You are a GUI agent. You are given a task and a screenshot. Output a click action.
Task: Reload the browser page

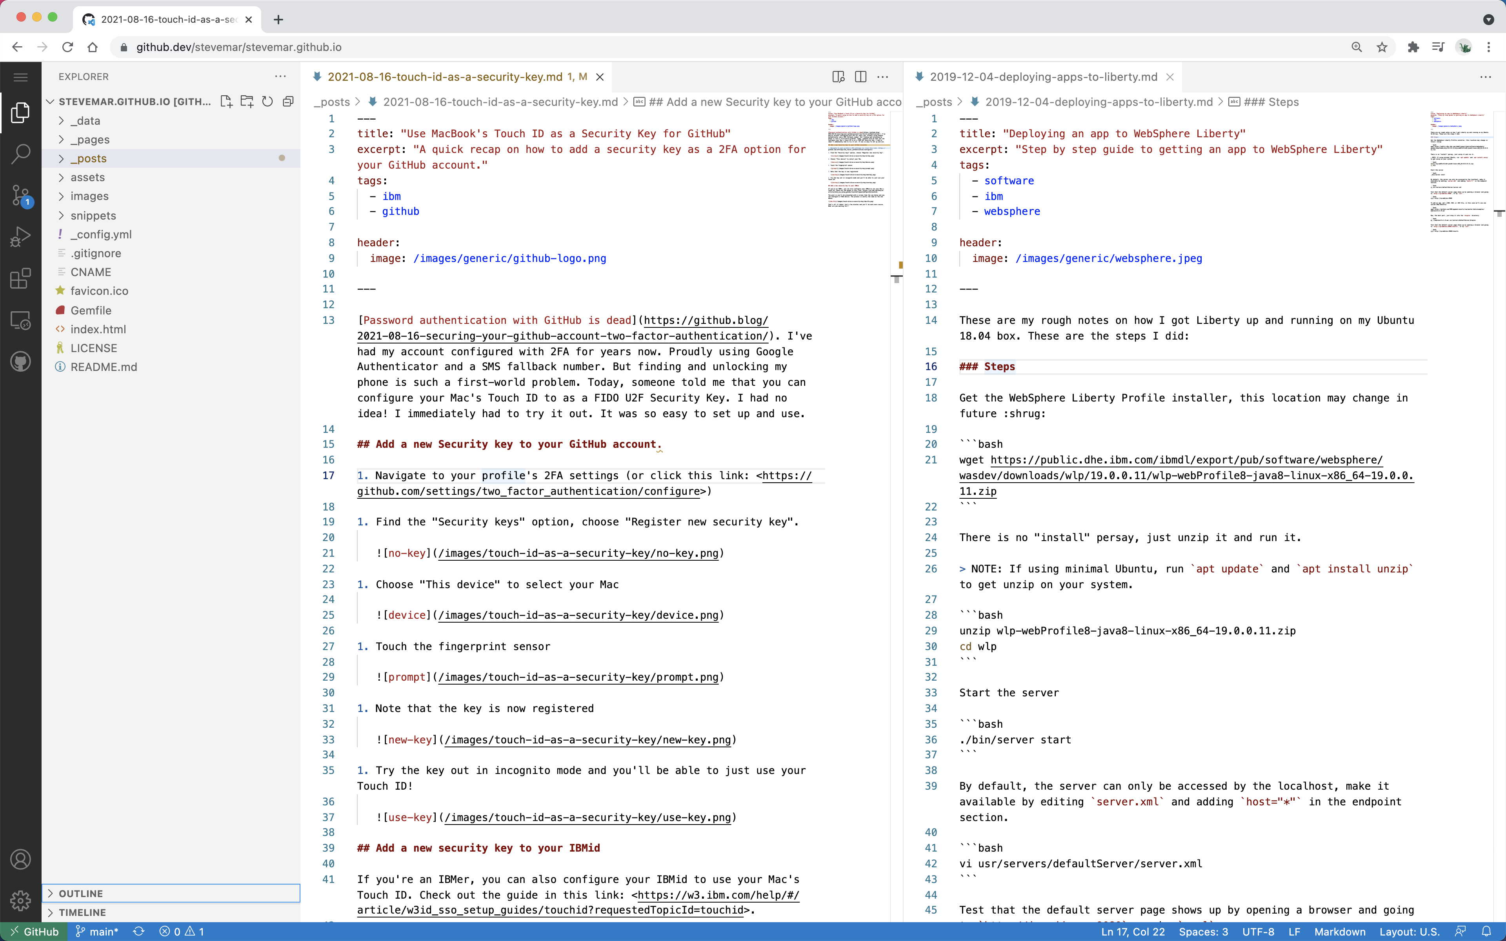(67, 47)
